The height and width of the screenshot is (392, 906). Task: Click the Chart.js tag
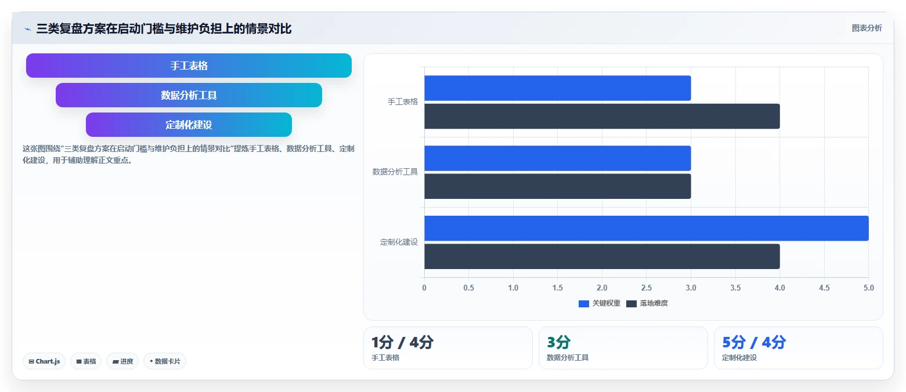pyautogui.click(x=44, y=361)
